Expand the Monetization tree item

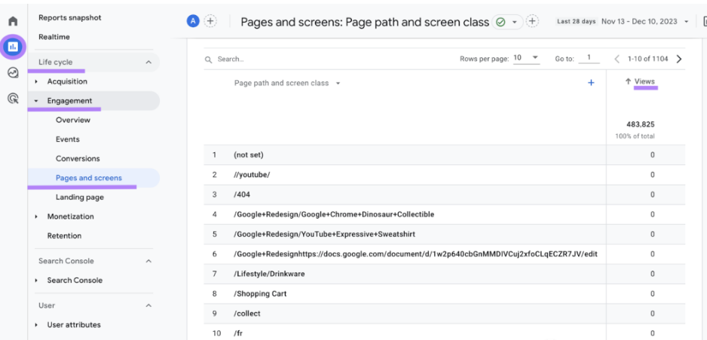pyautogui.click(x=36, y=217)
